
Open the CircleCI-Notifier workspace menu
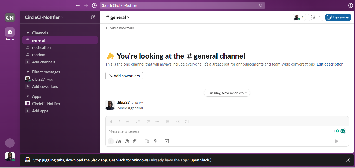44,17
